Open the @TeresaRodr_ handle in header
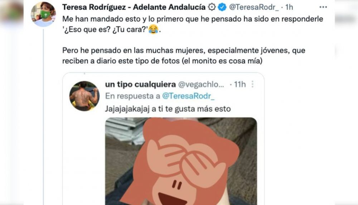The image size is (358, 205). (254, 7)
